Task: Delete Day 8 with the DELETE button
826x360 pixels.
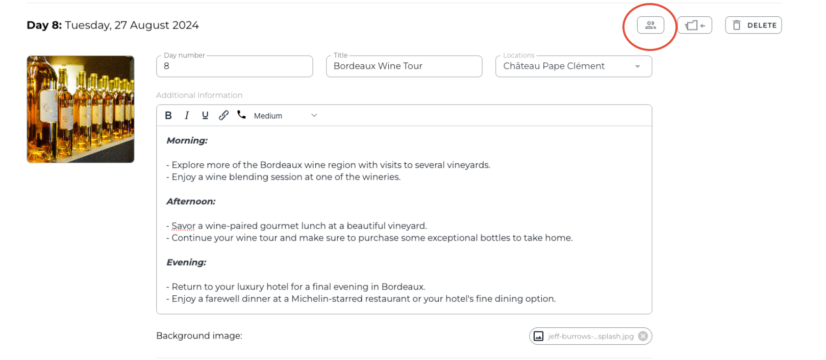Action: point(753,25)
